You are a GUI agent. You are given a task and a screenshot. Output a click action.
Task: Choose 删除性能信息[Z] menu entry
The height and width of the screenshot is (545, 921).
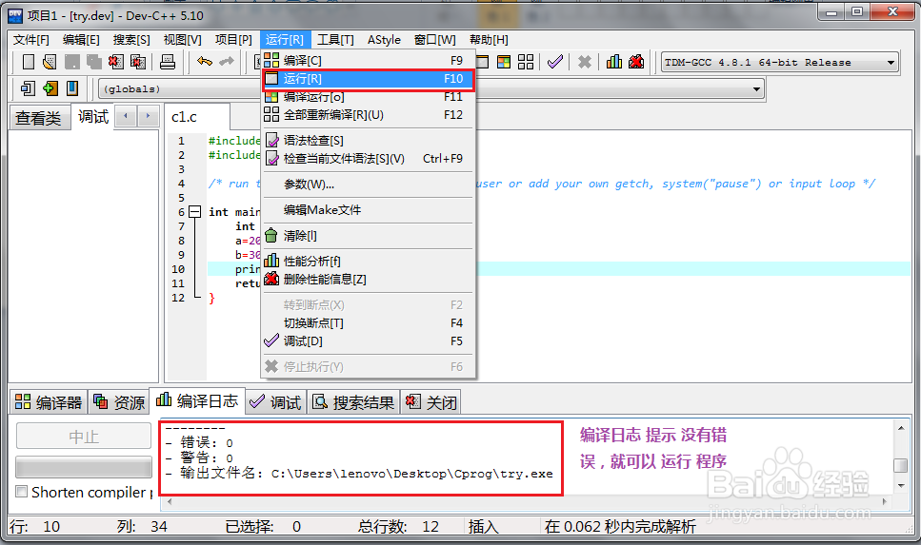369,280
